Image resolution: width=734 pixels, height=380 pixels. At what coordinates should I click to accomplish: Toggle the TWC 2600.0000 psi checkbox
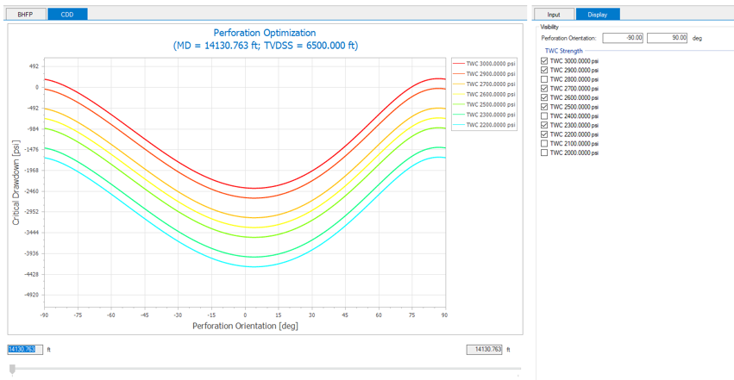click(x=543, y=98)
